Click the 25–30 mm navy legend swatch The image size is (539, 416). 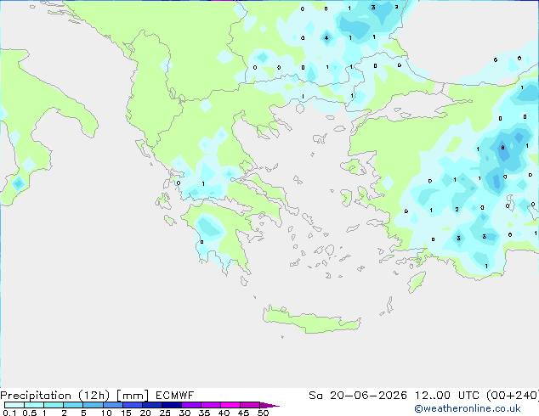click(x=172, y=405)
